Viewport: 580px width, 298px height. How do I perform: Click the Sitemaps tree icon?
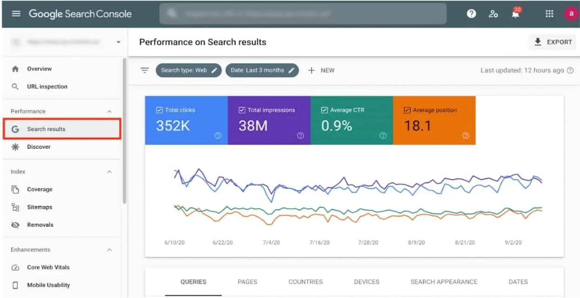[x=15, y=207]
